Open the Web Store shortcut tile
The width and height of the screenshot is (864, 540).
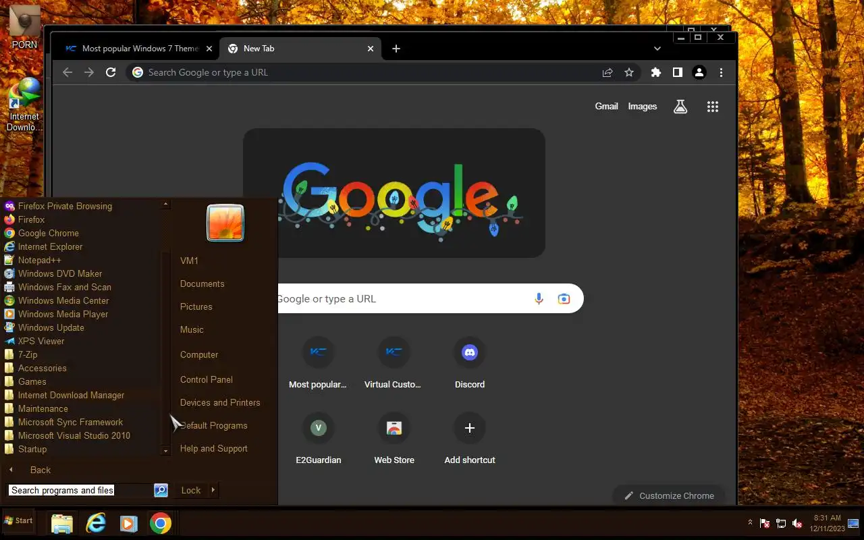pyautogui.click(x=394, y=440)
